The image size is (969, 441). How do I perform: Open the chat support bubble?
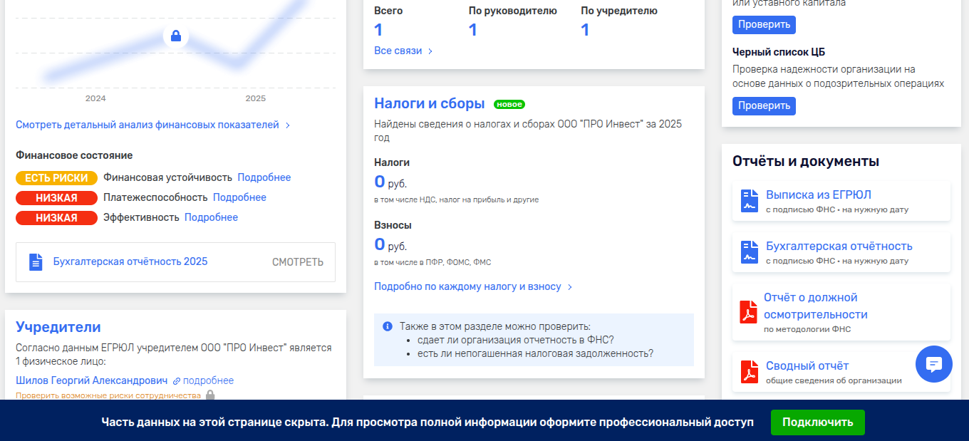click(x=934, y=364)
